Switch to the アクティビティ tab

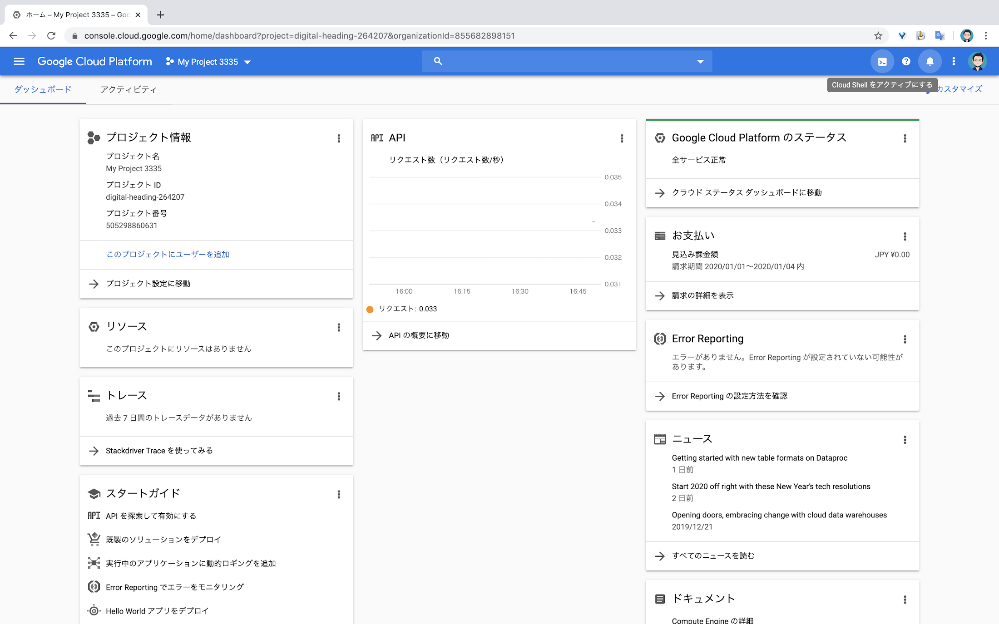tap(129, 89)
